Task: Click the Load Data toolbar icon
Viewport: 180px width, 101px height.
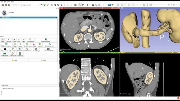Action: (x=3, y=5)
